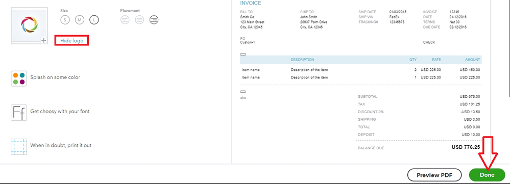
Task: Click the TAX amount USD 101.25
Action: point(470,104)
